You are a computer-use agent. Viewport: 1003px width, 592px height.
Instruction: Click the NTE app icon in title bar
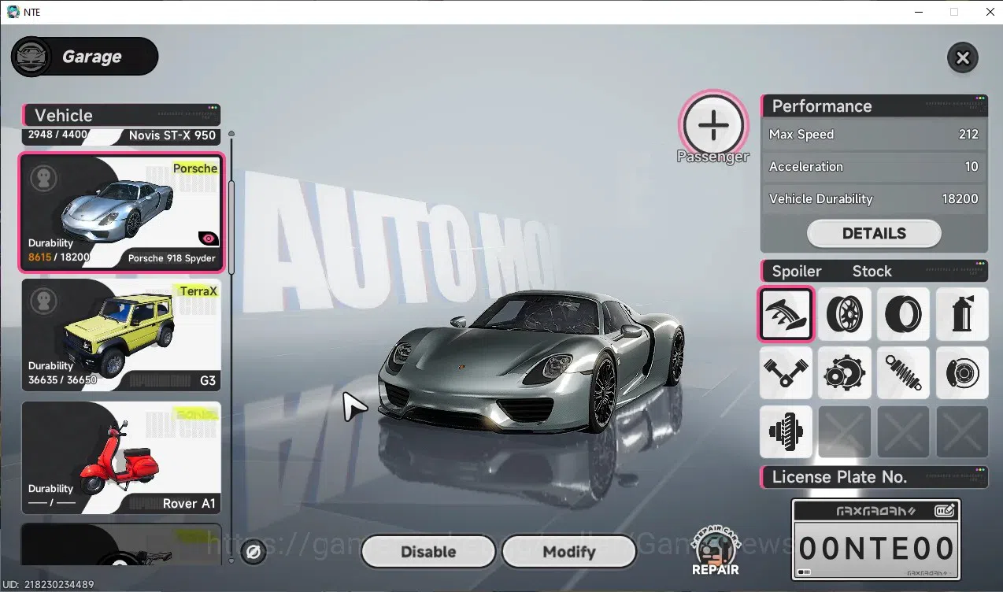pyautogui.click(x=13, y=12)
